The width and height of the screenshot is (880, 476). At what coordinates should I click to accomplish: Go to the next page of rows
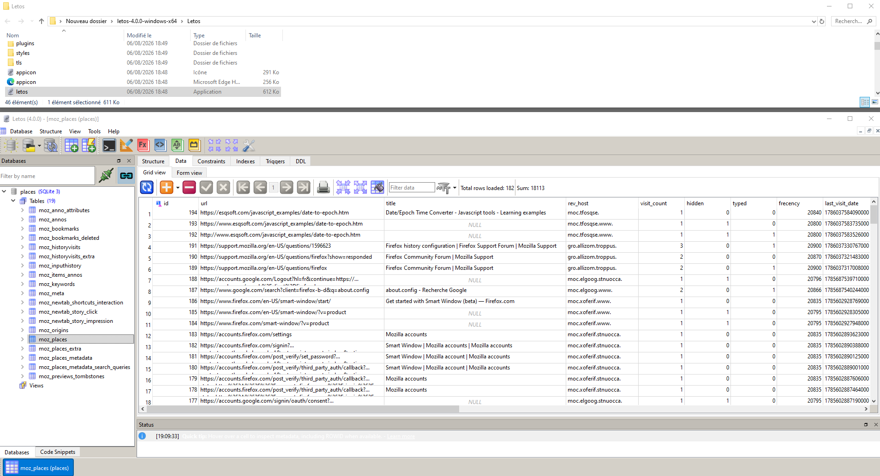tap(287, 187)
